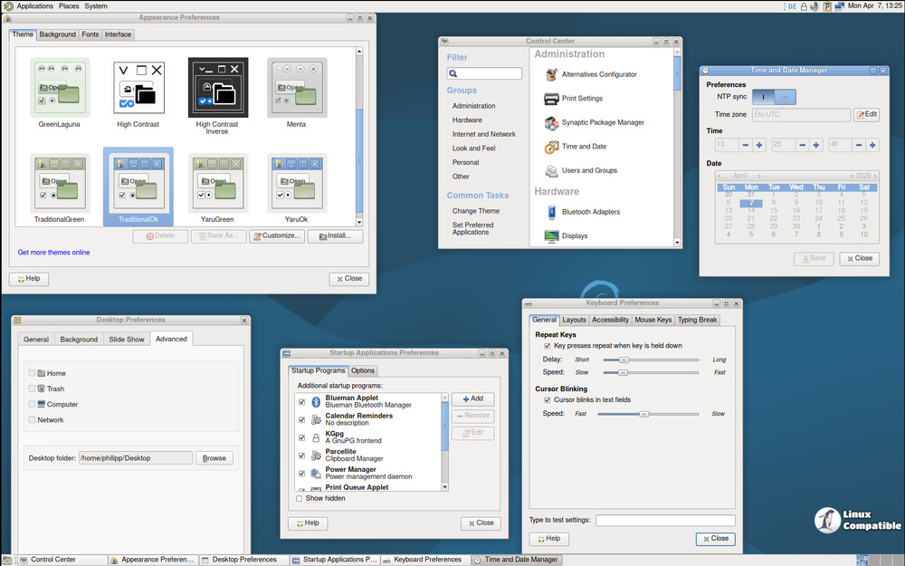Switch to the Fonts tab
The height and width of the screenshot is (566, 905).
coord(90,34)
